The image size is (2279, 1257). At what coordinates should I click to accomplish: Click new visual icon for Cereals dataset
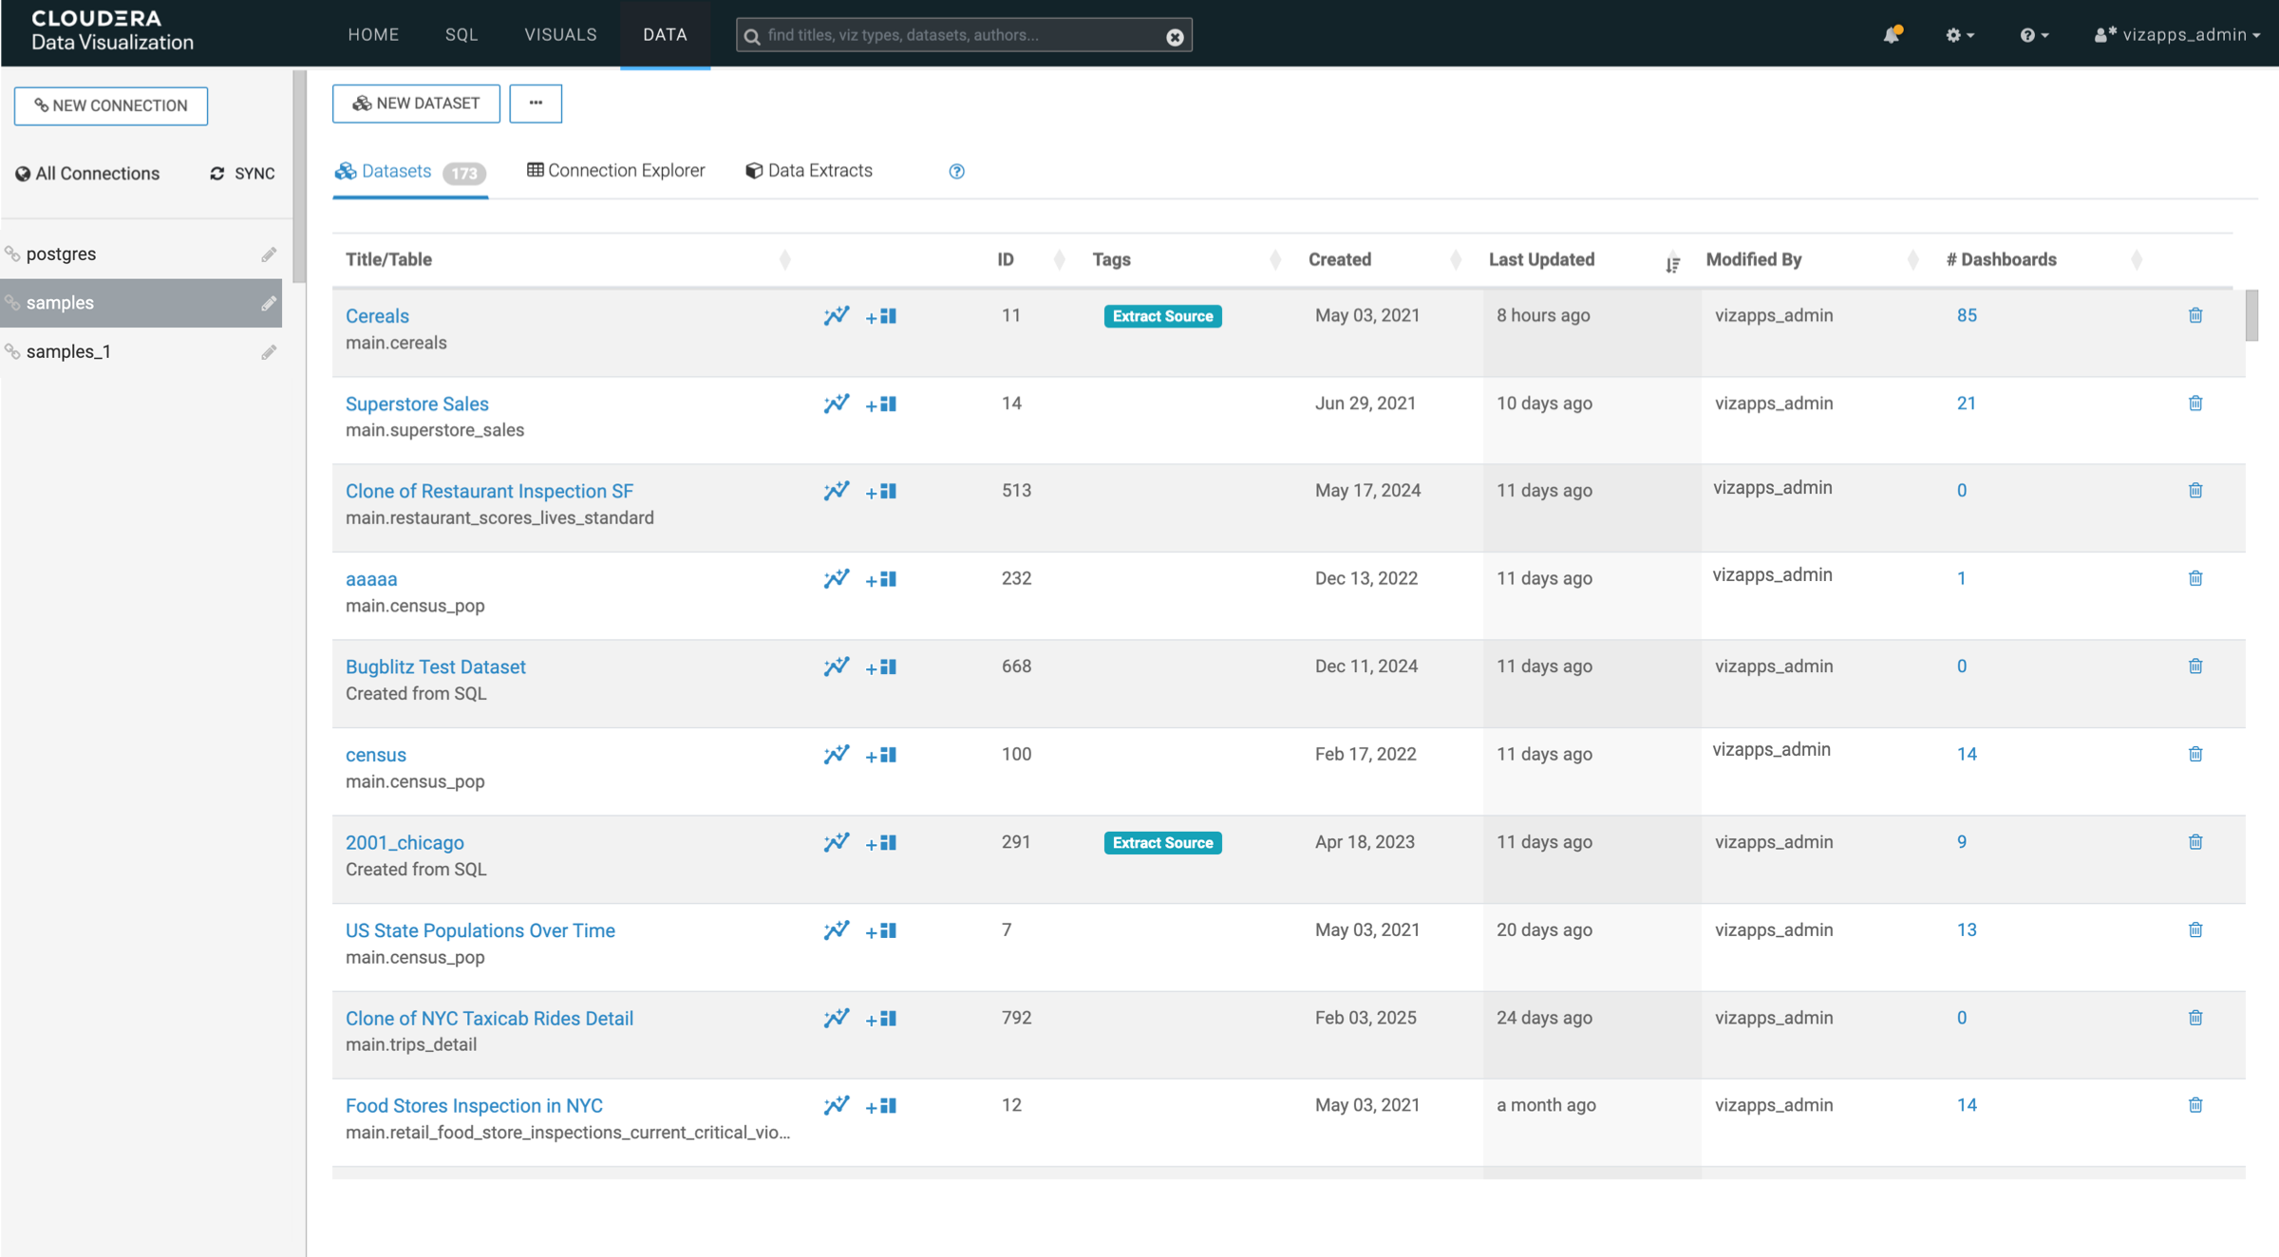click(836, 316)
